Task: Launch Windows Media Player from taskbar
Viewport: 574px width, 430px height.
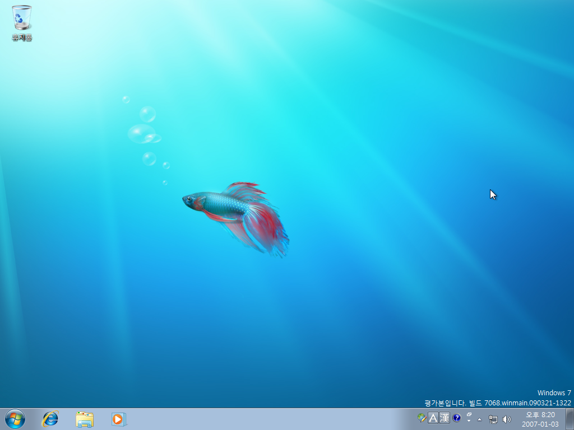Action: click(119, 419)
